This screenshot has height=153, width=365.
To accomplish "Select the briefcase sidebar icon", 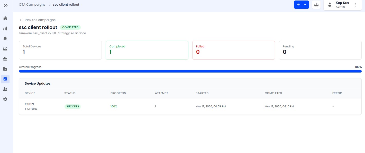I will coord(5,59).
